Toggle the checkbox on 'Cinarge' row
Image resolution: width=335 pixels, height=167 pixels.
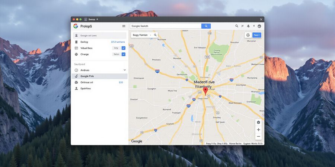(x=123, y=54)
